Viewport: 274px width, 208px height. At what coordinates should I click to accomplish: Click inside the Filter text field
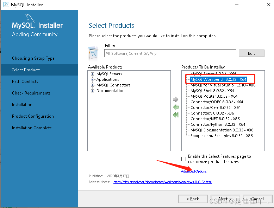(170, 53)
